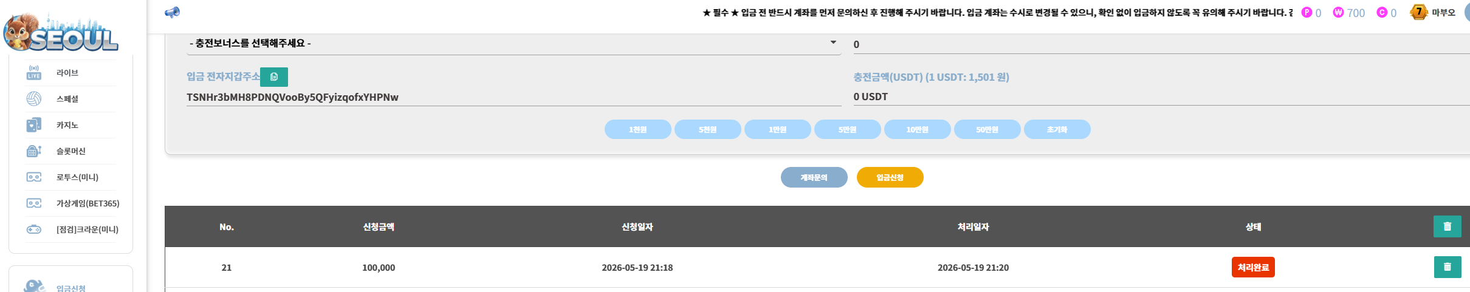The image size is (1470, 292).
Task: Expand the 충전보너스 selection dropdown
Action: [x=513, y=44]
